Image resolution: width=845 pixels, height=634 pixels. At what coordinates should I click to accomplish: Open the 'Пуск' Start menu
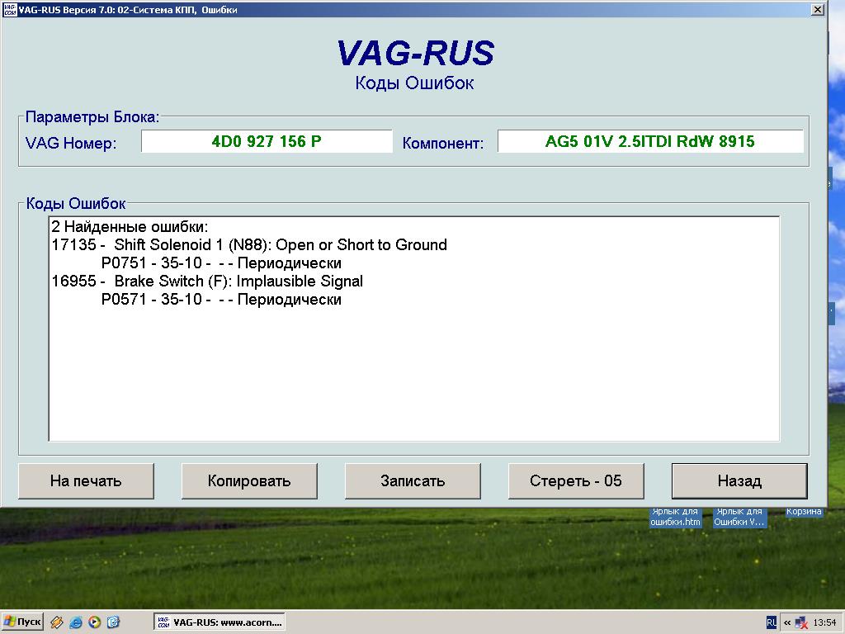[x=22, y=622]
